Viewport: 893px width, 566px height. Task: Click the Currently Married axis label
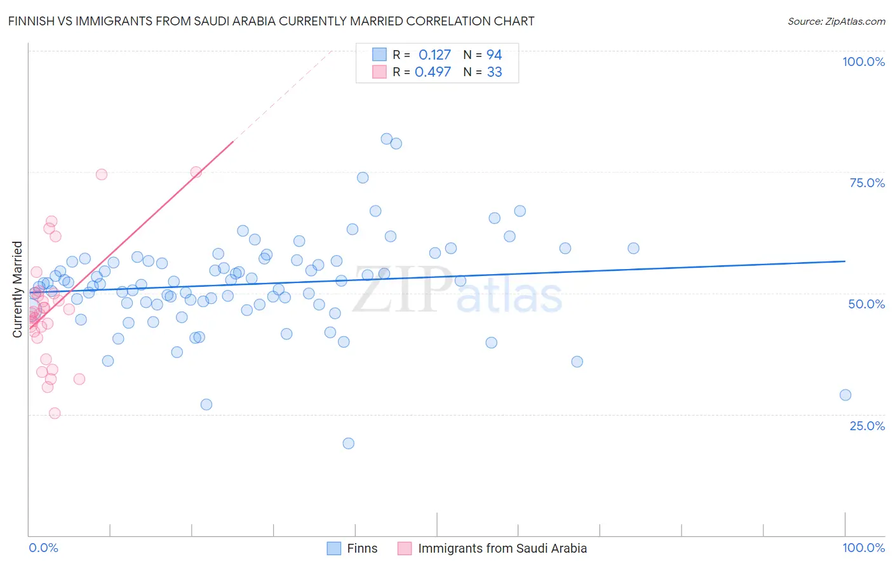[18, 289]
